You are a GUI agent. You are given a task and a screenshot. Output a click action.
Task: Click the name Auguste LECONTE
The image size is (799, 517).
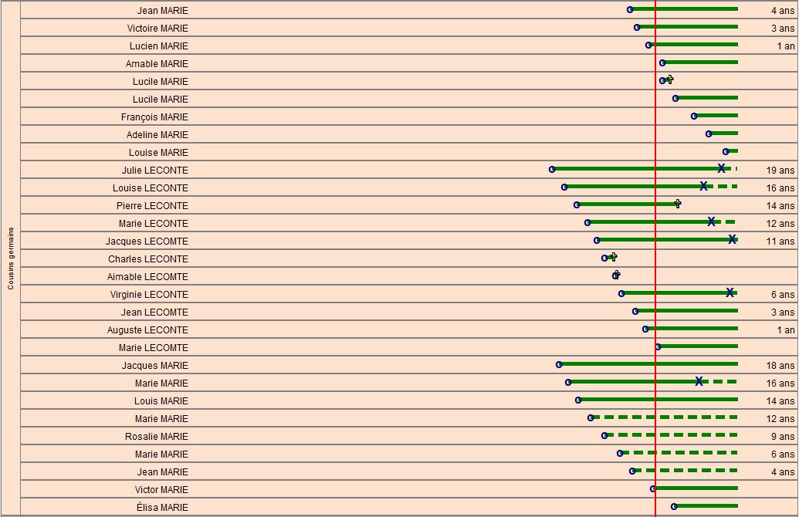[147, 330]
